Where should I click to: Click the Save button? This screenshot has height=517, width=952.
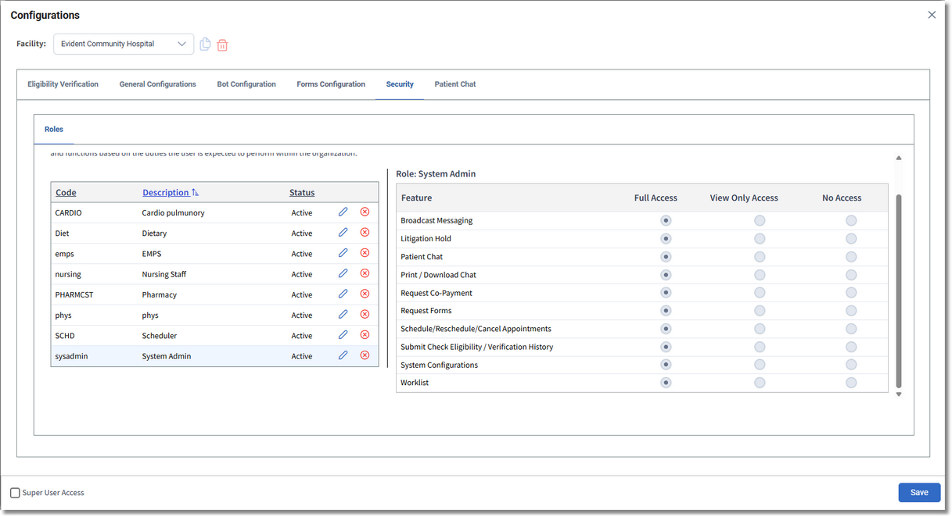(919, 492)
